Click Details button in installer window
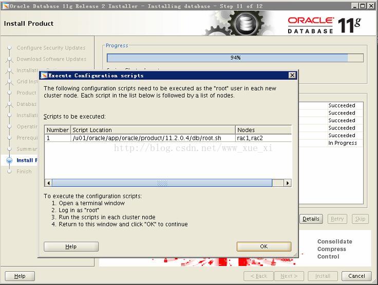 point(311,219)
